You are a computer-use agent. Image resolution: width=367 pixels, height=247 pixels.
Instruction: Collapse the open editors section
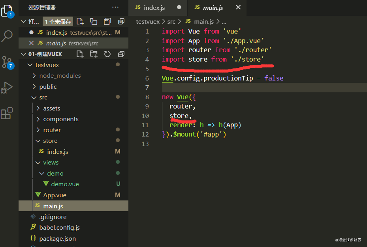[23, 22]
